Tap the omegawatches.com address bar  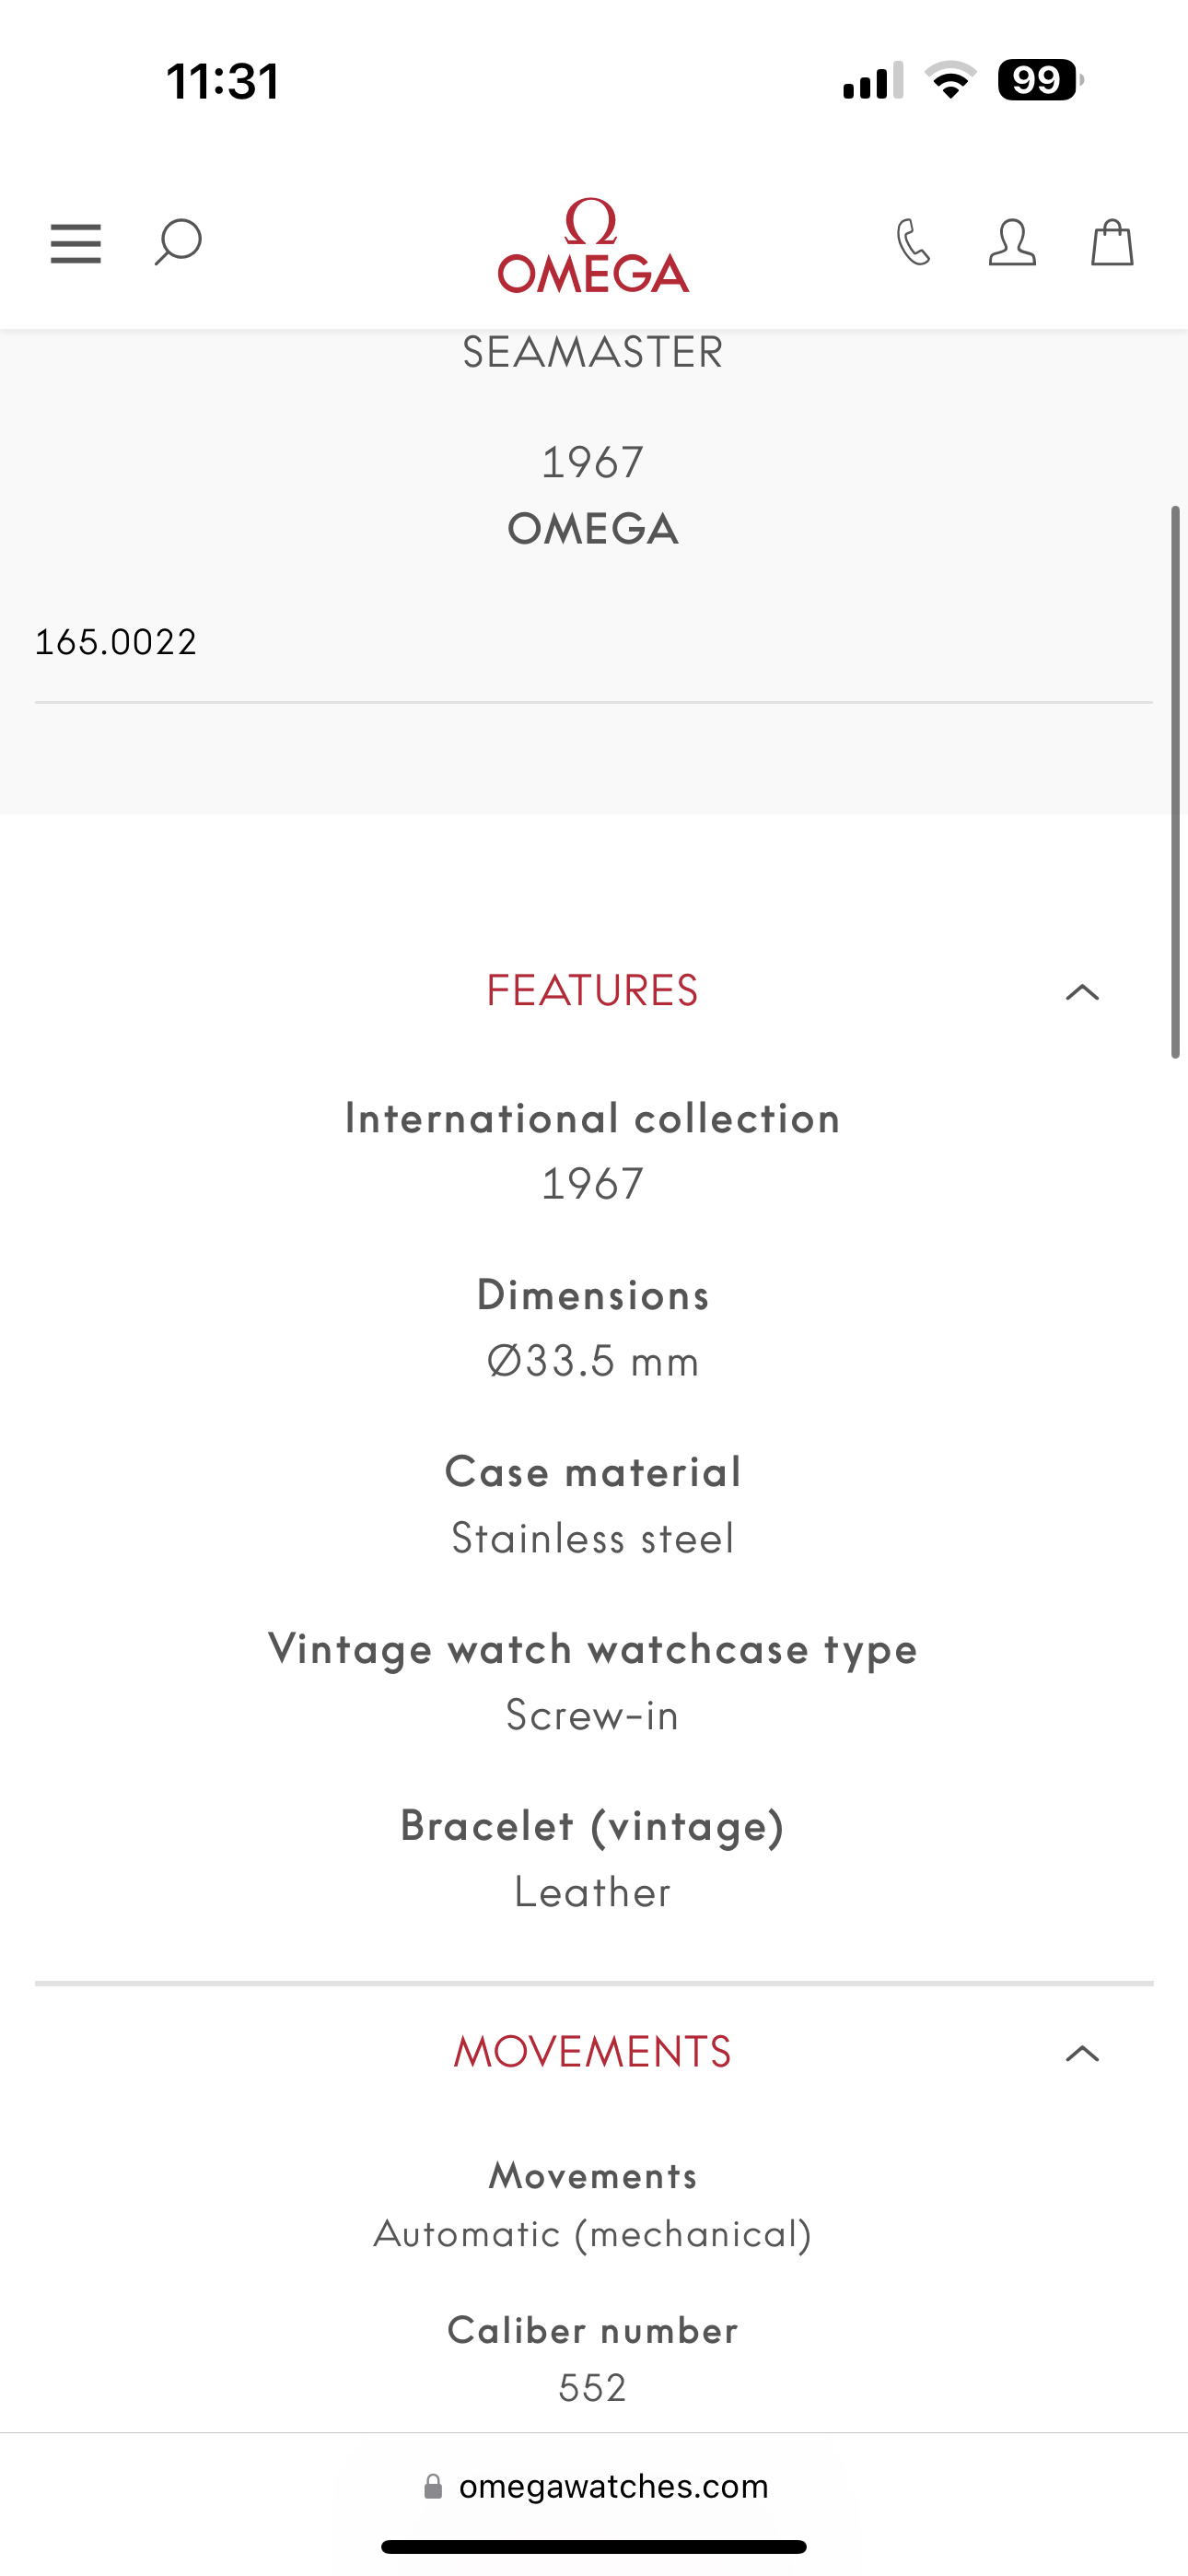613,2487
